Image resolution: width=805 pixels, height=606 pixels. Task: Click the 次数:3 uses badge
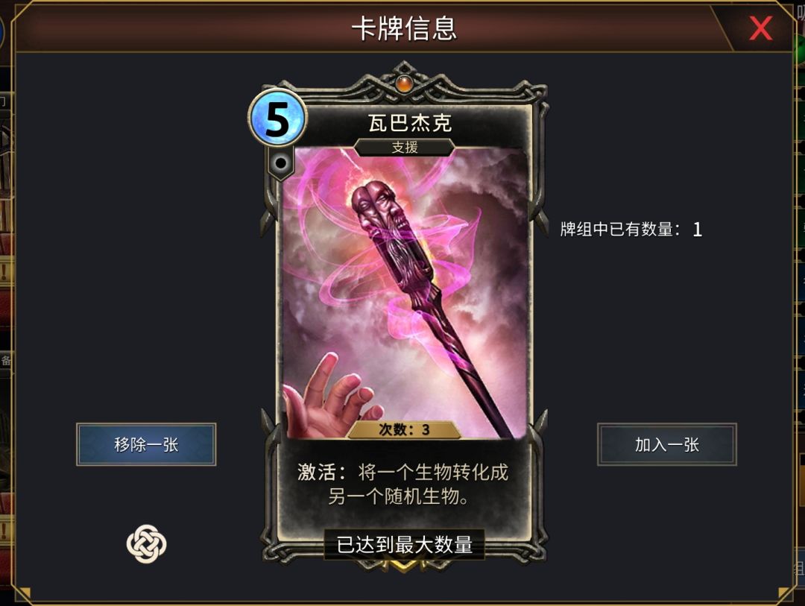[x=404, y=429]
